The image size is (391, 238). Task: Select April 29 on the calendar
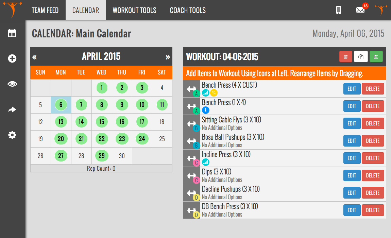(101, 156)
